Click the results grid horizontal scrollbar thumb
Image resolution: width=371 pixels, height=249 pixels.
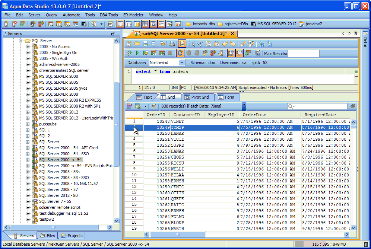pyautogui.click(x=178, y=234)
